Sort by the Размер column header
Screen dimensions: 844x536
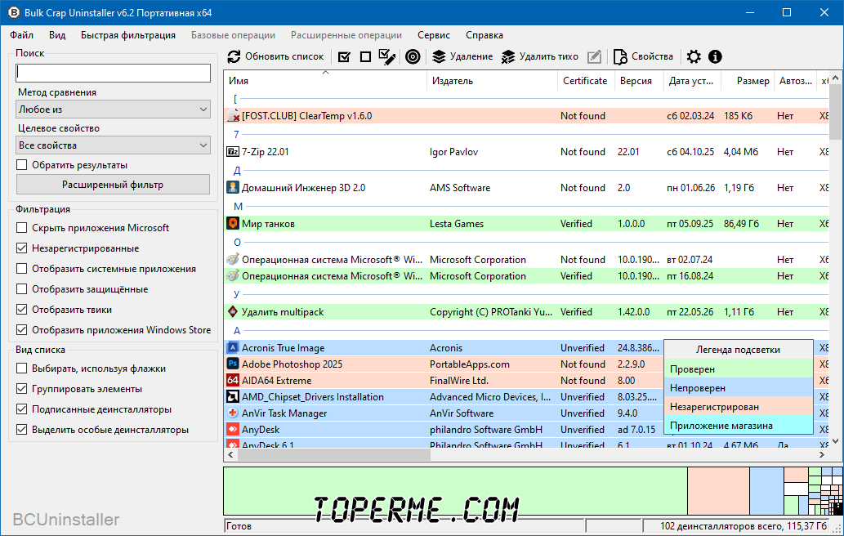click(747, 81)
